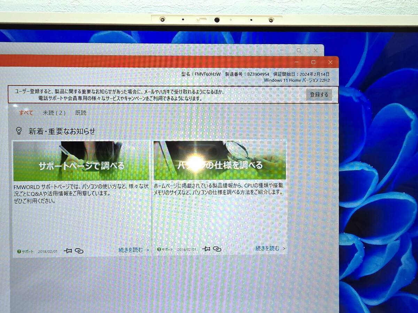Close the background gray window

click(316, 50)
